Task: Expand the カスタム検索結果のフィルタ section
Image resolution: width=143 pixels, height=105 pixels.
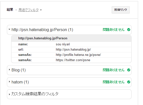Action: (x=10, y=94)
